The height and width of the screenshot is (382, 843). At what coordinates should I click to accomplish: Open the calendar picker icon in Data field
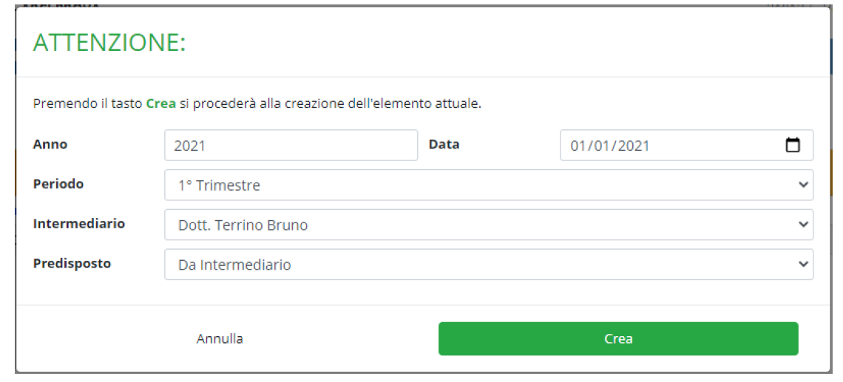pos(792,146)
